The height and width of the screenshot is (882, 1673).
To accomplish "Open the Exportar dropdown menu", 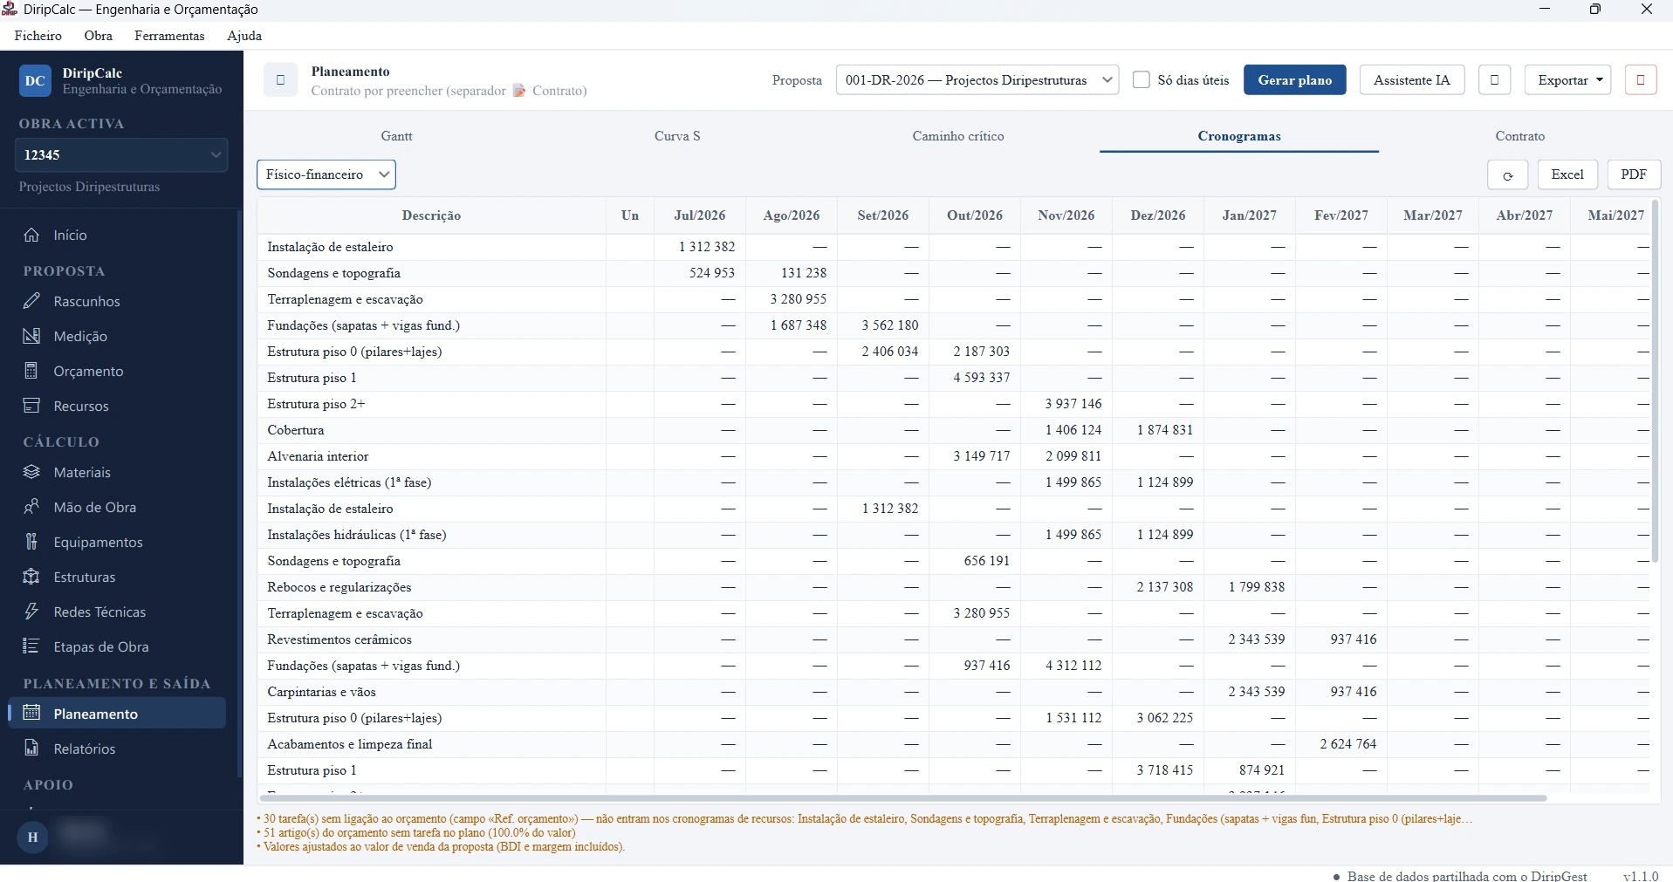I will coord(1567,80).
